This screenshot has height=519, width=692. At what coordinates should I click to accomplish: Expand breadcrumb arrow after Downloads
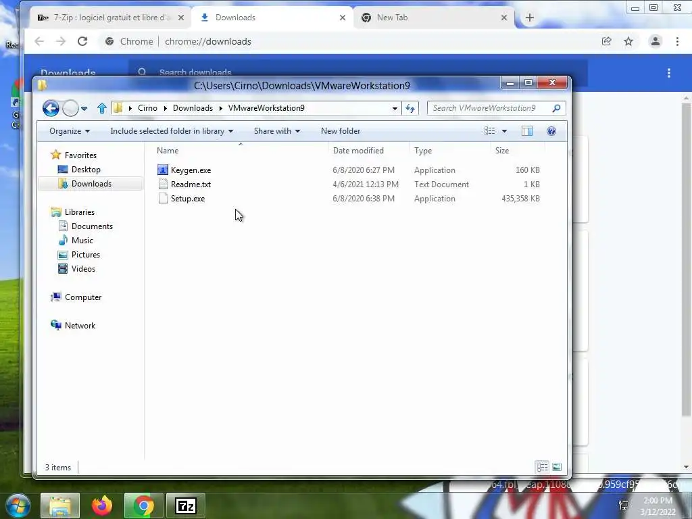[x=221, y=108]
